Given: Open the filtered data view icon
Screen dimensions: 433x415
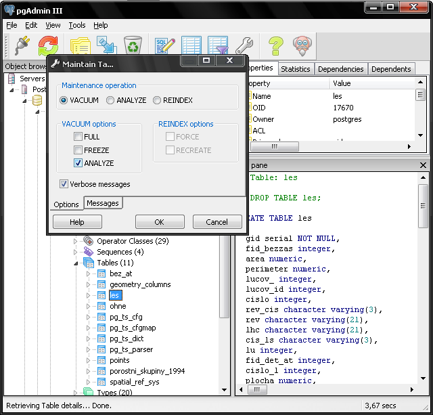Looking at the screenshot, I should coord(218,45).
